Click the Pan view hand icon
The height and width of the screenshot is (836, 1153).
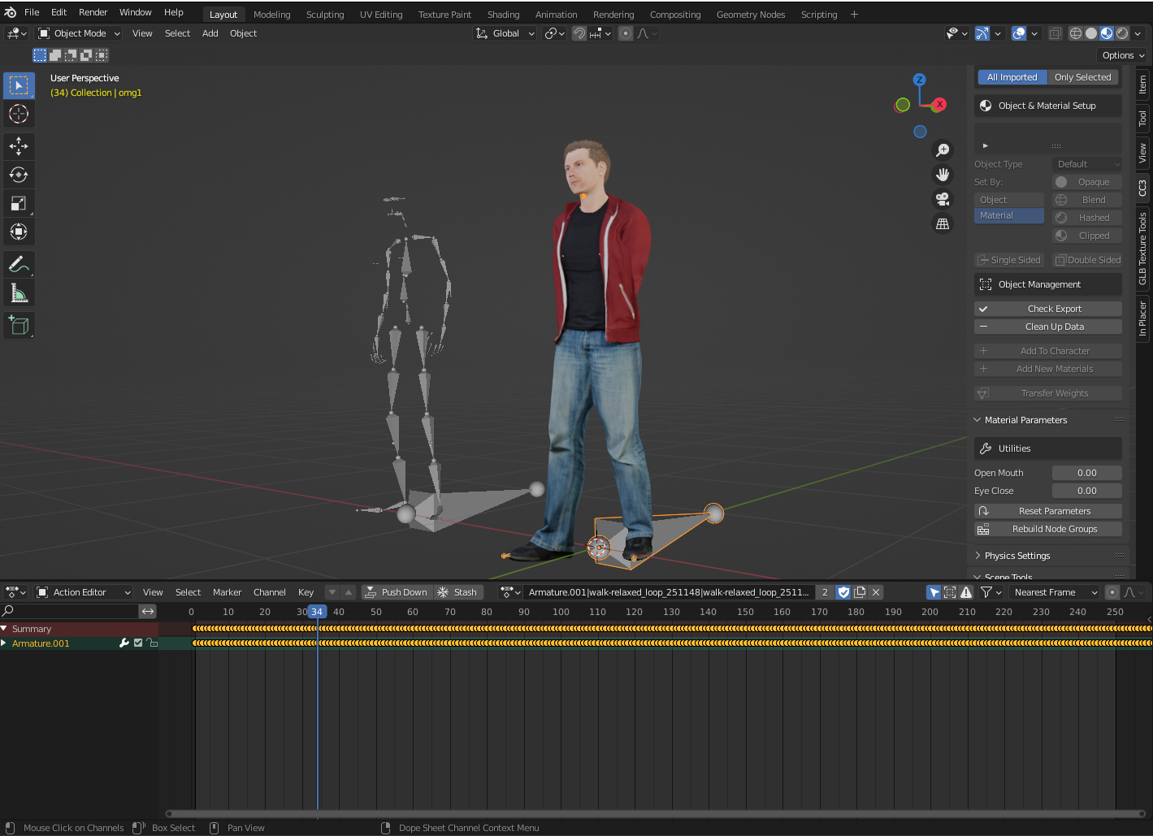pos(943,175)
